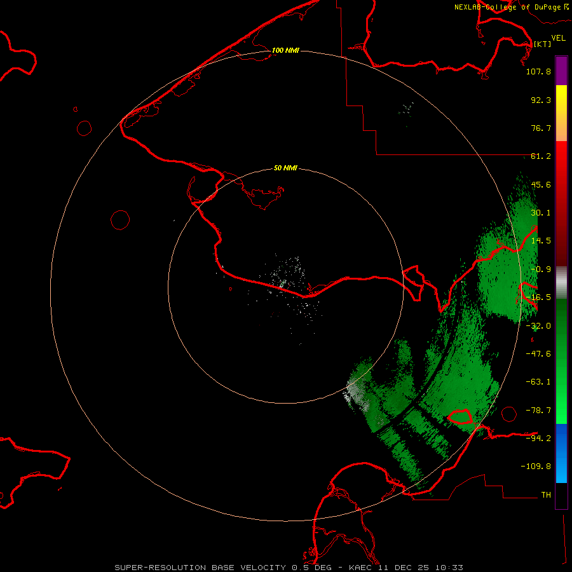The width and height of the screenshot is (572, 572).
Task: Select the 30.1 legend value
Action: [x=541, y=213]
